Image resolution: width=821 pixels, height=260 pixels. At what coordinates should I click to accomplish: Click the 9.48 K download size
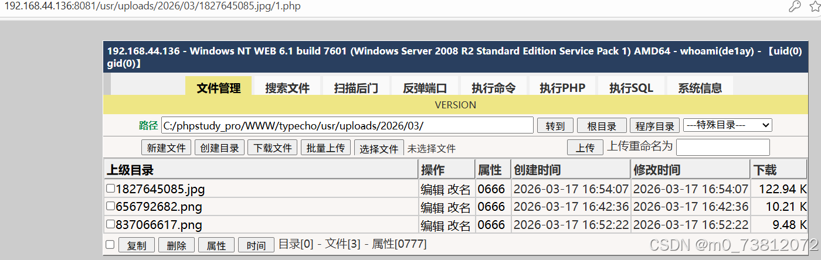coord(790,225)
